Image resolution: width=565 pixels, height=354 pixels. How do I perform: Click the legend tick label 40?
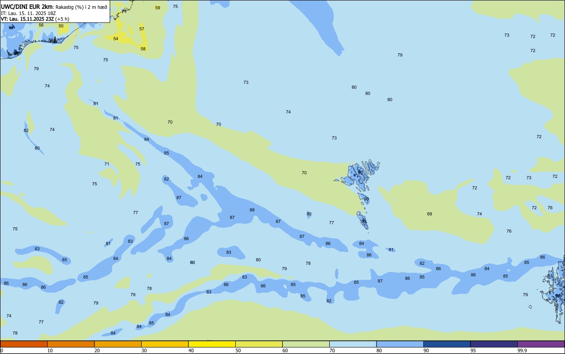[x=191, y=350]
